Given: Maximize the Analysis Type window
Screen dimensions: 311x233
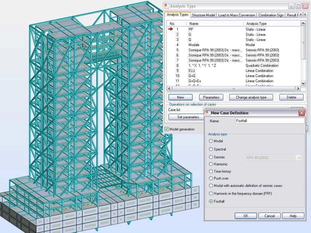Looking at the screenshot, I should tap(298, 6).
